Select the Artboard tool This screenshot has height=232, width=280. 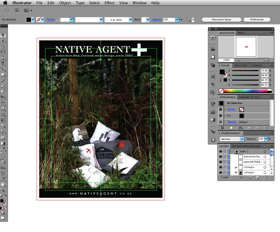[x=3, y=173]
